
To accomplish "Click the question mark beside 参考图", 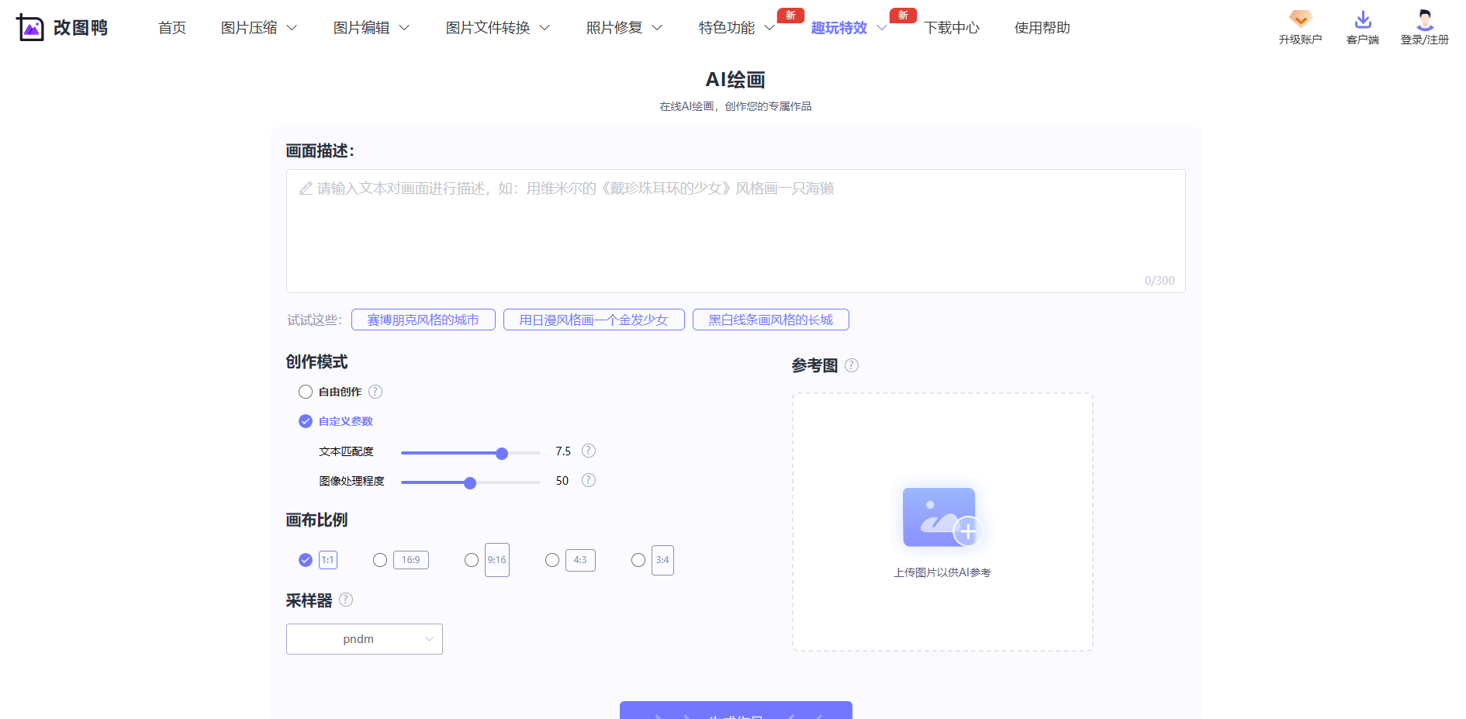I will pyautogui.click(x=852, y=365).
